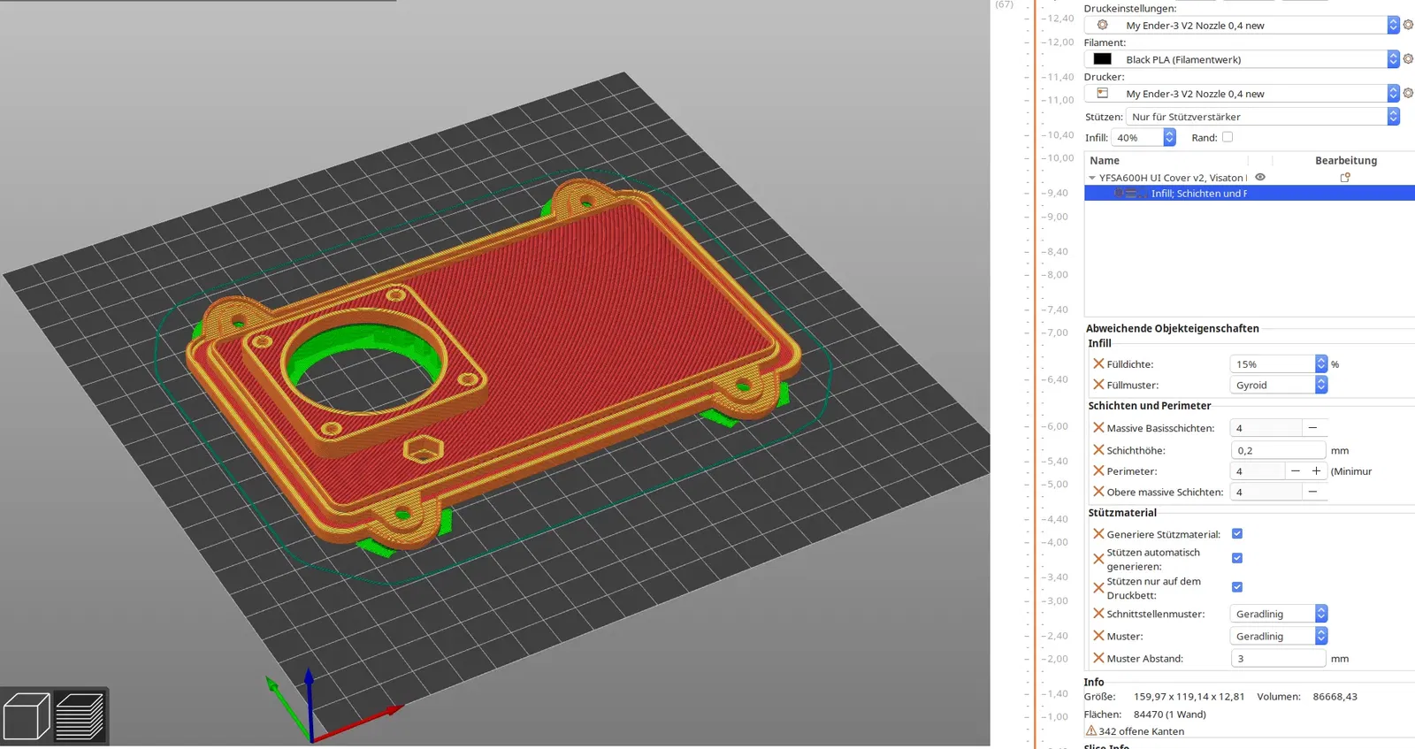Remove the Muster Abstand override
Image resolution: width=1415 pixels, height=749 pixels.
(x=1098, y=658)
